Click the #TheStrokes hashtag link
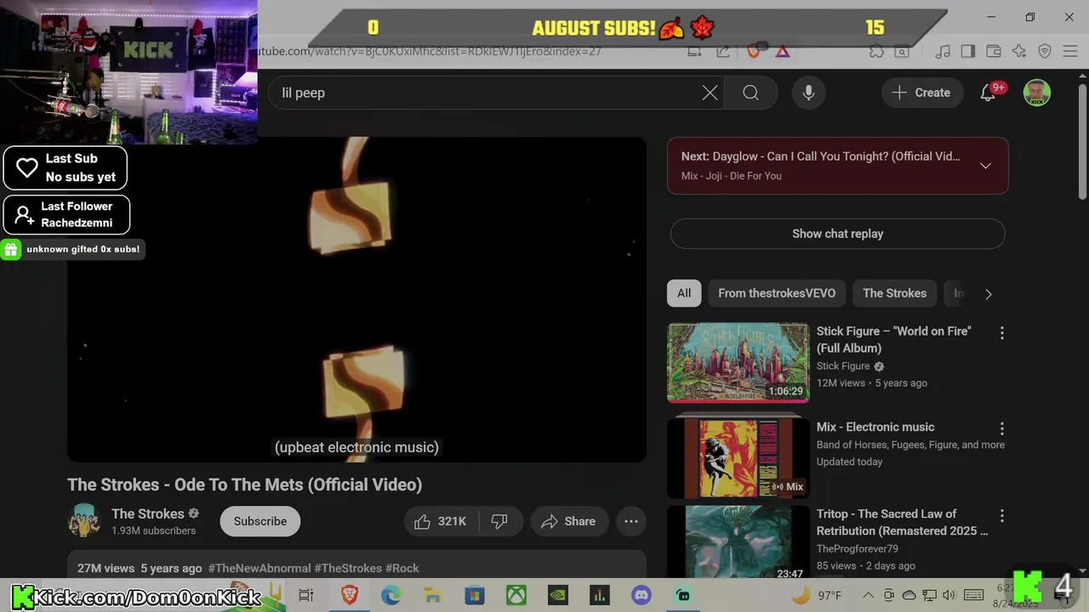 tap(348, 568)
